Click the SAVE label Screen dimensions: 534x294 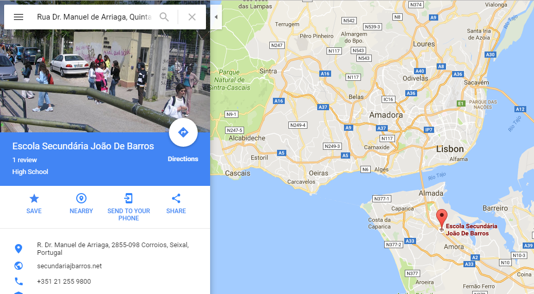pos(34,211)
